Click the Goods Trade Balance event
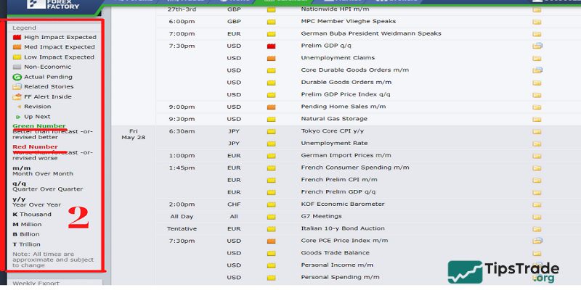 click(x=335, y=253)
